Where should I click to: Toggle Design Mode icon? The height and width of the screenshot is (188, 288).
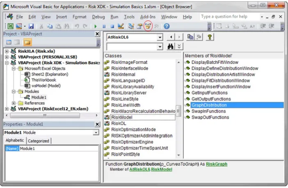[x=121, y=26]
